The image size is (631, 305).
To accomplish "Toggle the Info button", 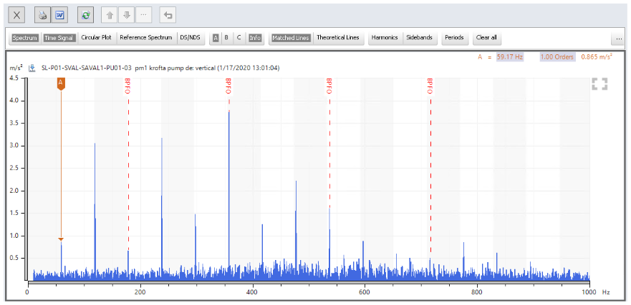I will point(255,38).
